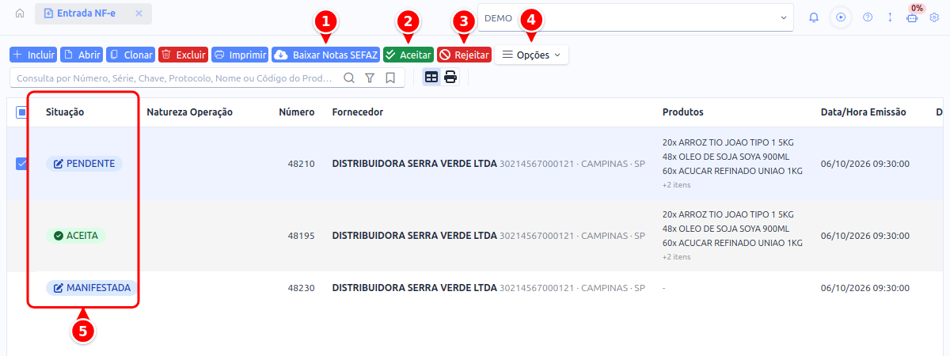Close the Entrada NF-e tab
The height and width of the screenshot is (356, 950).
(x=139, y=13)
